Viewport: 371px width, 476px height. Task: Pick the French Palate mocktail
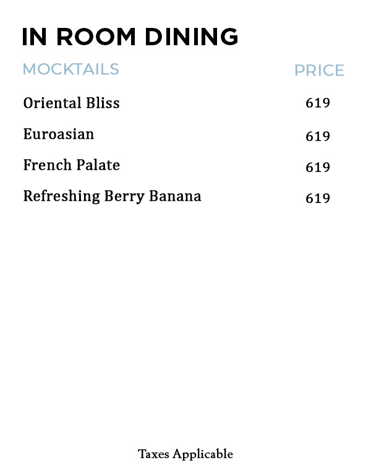coord(71,165)
